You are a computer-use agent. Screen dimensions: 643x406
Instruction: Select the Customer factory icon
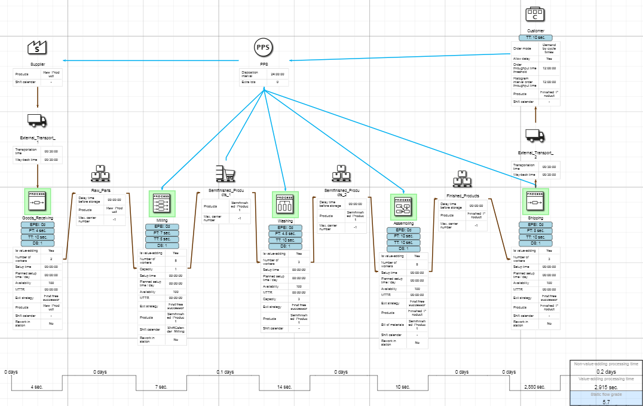click(x=535, y=14)
